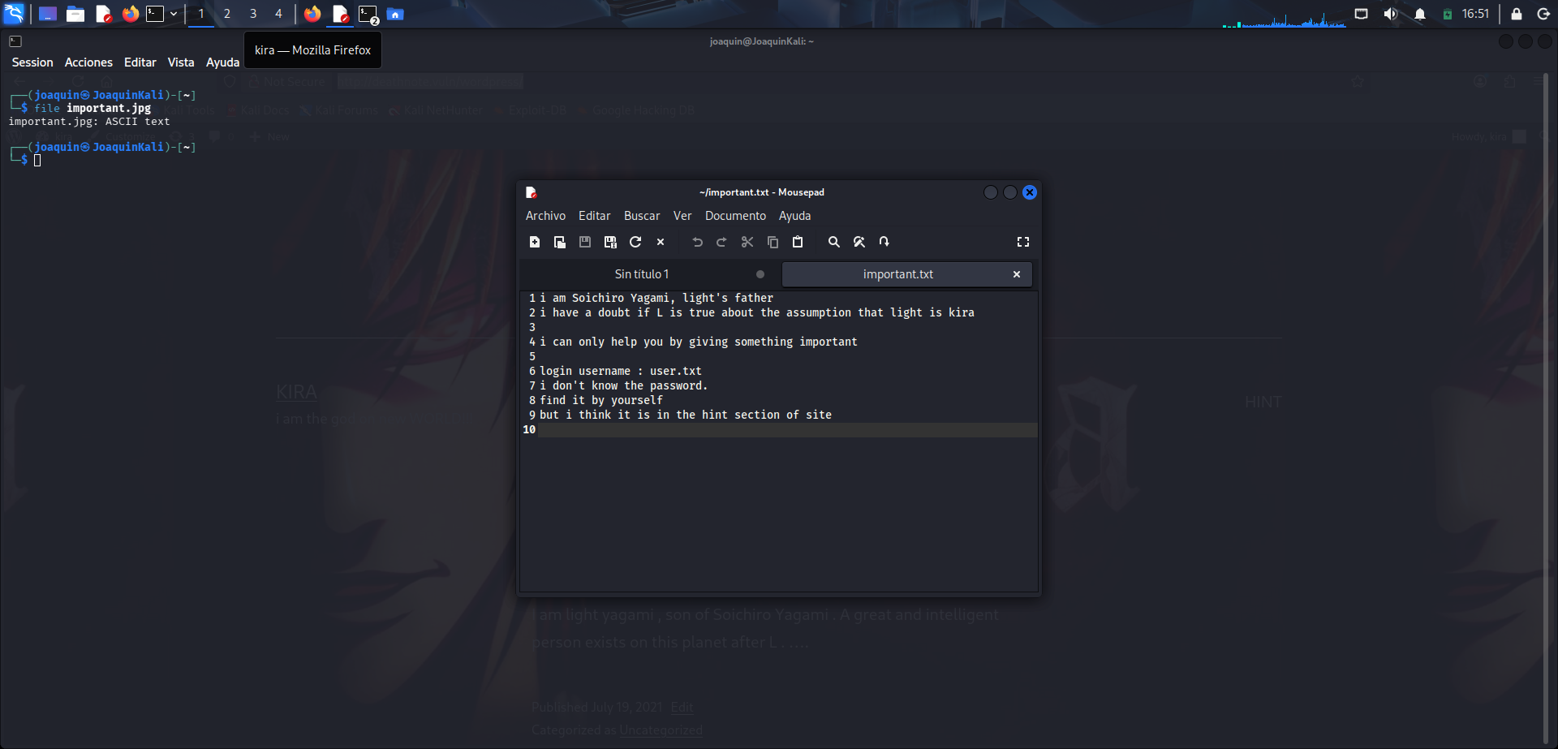
Task: Click the Go To line icon
Action: (x=884, y=242)
